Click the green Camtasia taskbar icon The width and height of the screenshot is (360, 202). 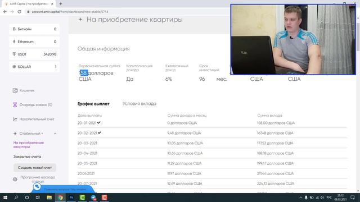[x=82, y=198]
